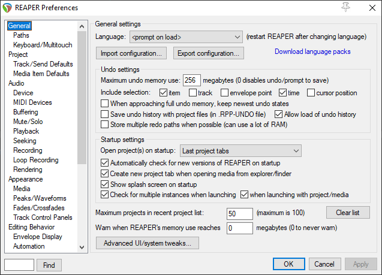The height and width of the screenshot is (275, 382).
Task: Click the sidebar scrollbar down arrow
Action: pos(82,247)
